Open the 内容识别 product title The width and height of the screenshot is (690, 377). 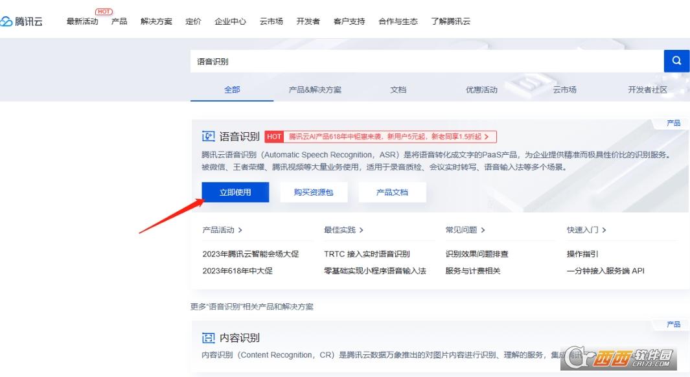pyautogui.click(x=239, y=338)
